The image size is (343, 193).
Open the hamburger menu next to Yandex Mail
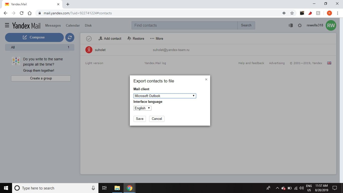(x=7, y=25)
